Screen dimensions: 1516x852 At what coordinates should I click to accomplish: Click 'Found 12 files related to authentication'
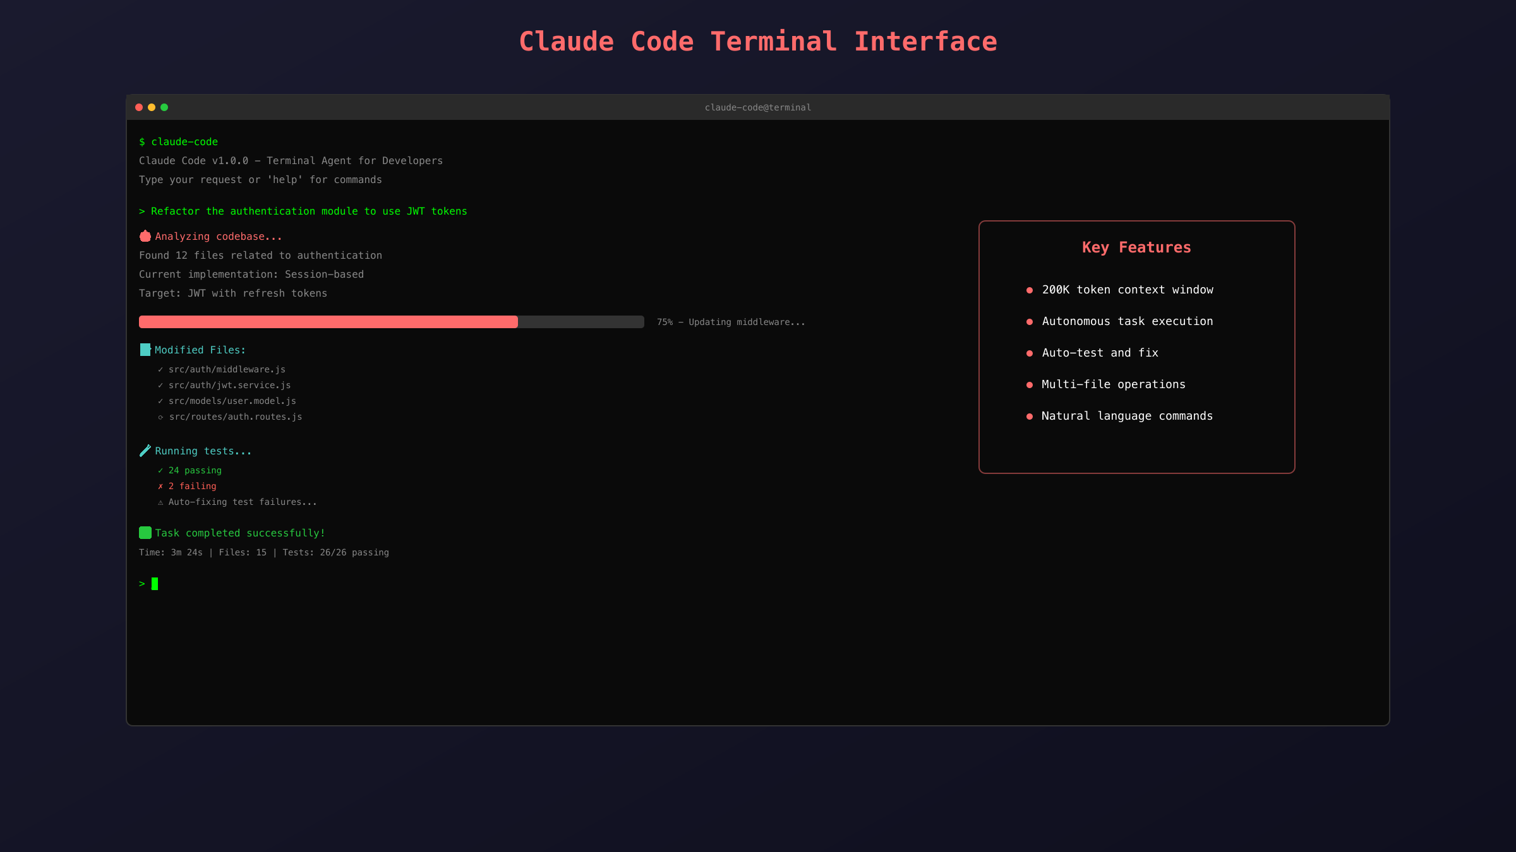pos(260,256)
